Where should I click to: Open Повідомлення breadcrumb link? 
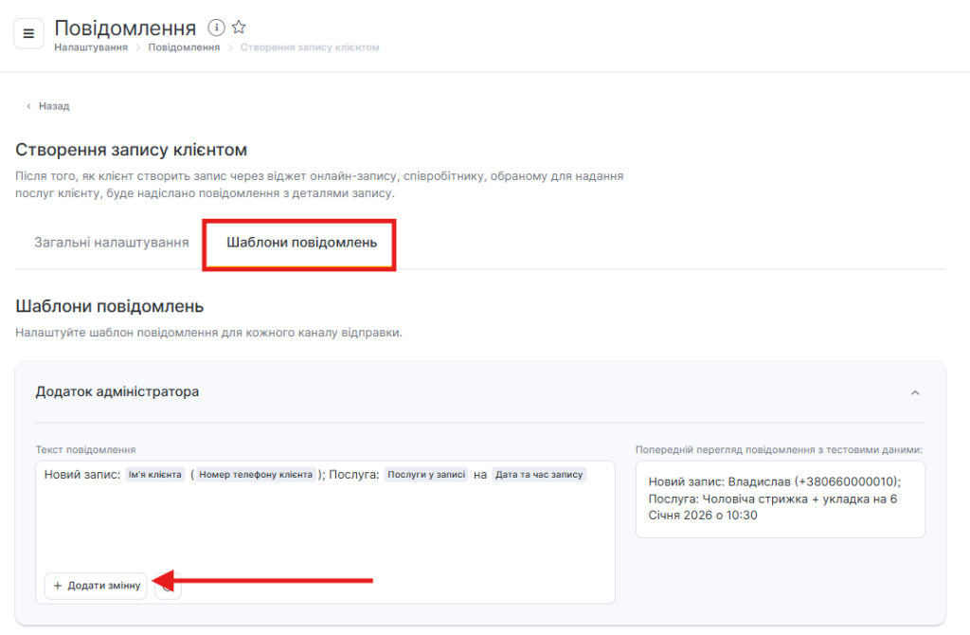(184, 47)
